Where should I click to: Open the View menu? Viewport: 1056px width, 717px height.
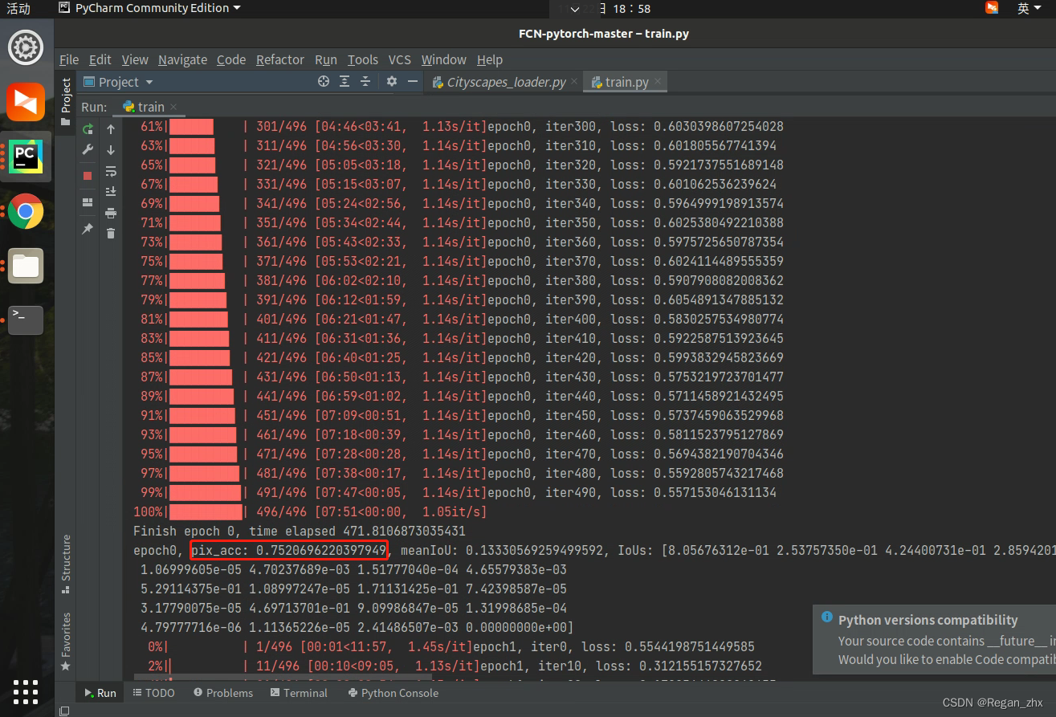135,59
